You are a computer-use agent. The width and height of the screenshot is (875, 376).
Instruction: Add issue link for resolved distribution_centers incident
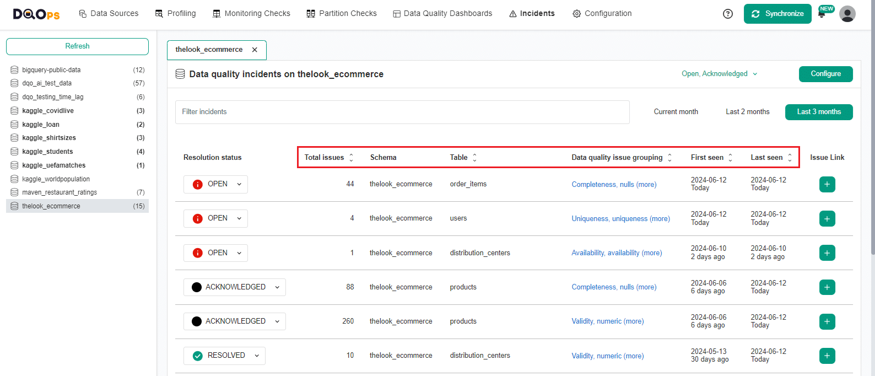827,356
